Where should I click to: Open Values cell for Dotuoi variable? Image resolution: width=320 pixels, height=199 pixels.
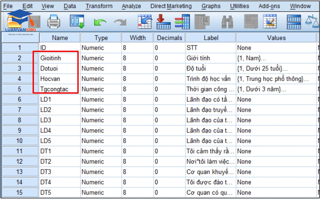pyautogui.click(x=276, y=69)
